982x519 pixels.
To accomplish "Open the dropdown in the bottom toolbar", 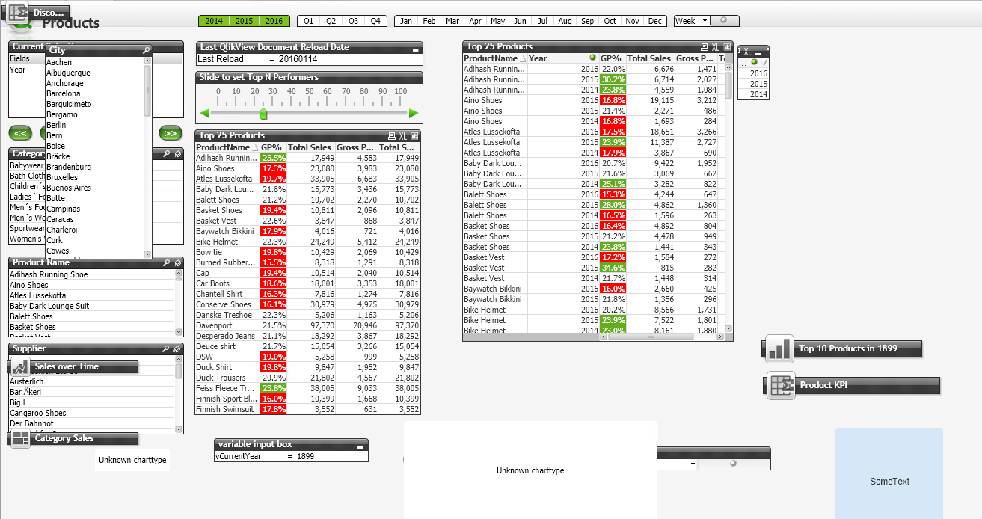I will click(x=692, y=463).
